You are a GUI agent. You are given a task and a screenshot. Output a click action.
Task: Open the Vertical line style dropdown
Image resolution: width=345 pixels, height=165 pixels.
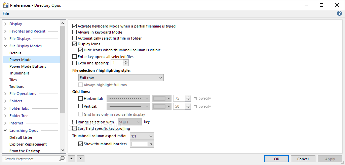pyautogui.click(x=128, y=106)
